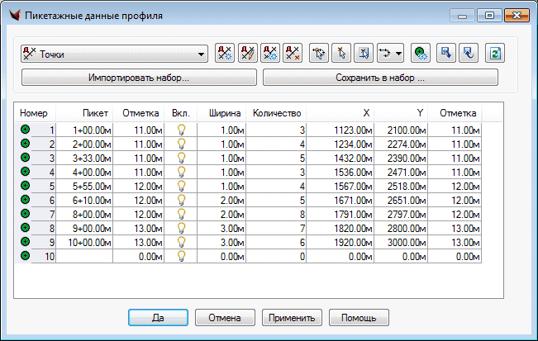The image size is (538, 341).
Task: Click the green plus icon in row 5
Action: pos(25,187)
